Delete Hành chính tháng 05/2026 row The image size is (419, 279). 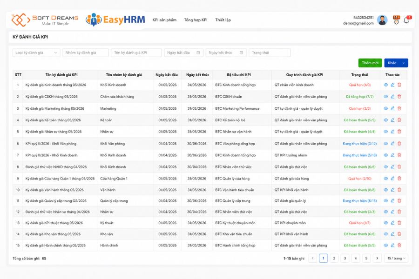(399, 245)
